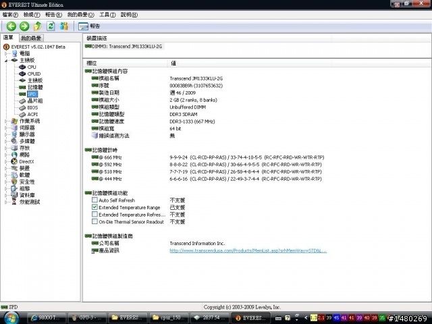
Task: Open the 報告 report toolbar button
Action: [x=89, y=26]
